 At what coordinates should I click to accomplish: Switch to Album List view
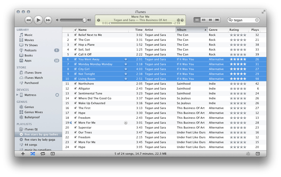point(204,20)
